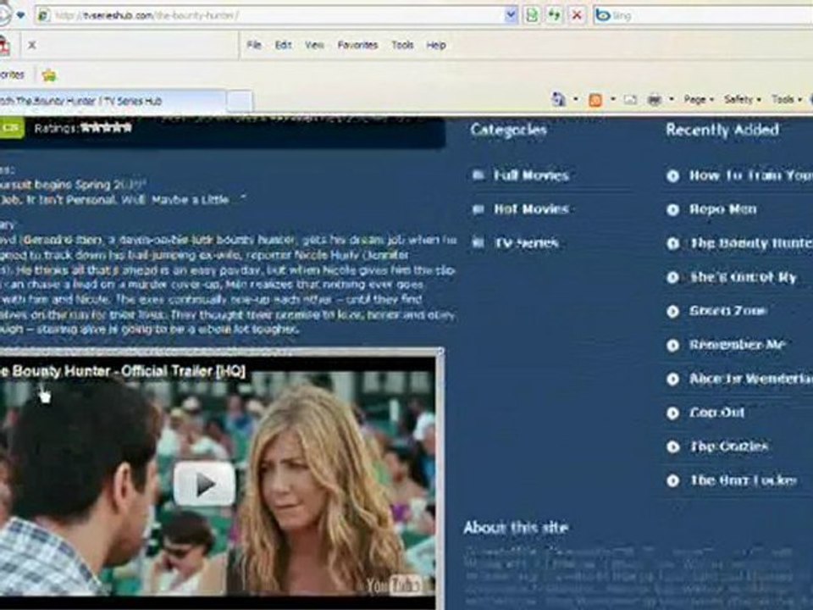Open the Favorites menu

coord(357,45)
